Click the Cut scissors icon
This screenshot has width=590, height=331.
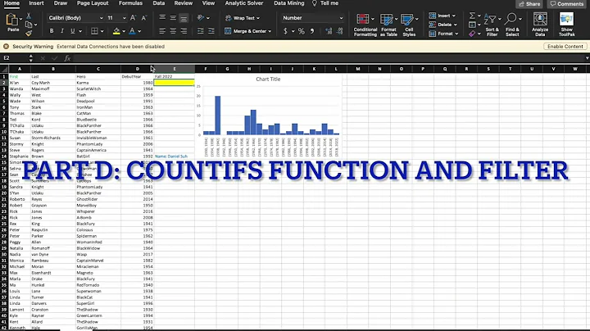[x=29, y=16]
